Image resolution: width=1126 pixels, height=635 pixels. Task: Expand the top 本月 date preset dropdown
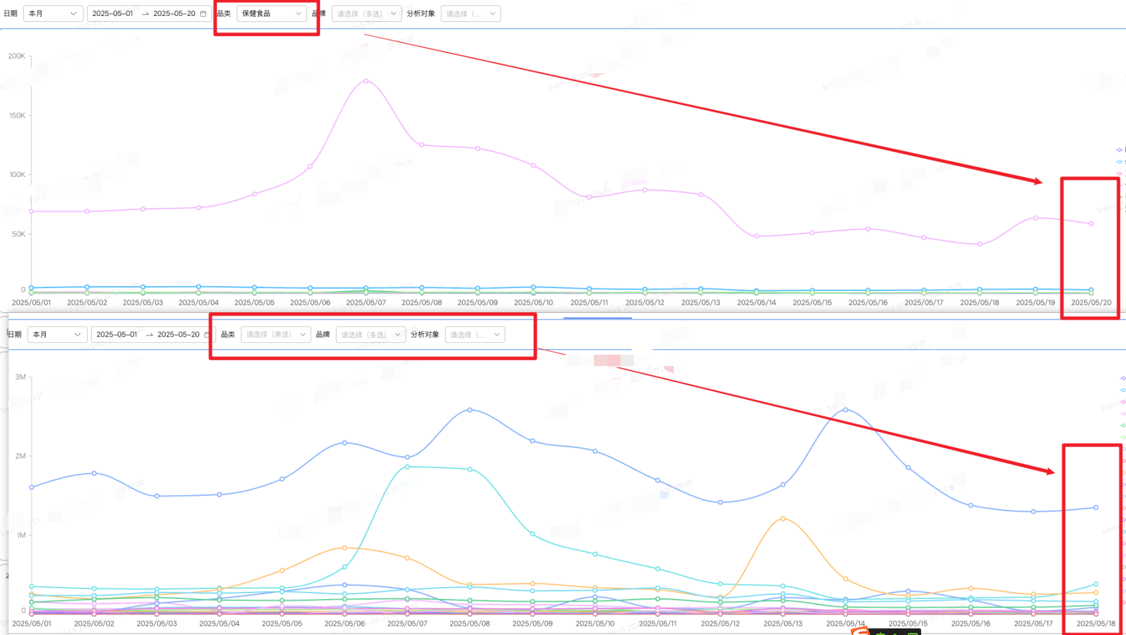(53, 14)
